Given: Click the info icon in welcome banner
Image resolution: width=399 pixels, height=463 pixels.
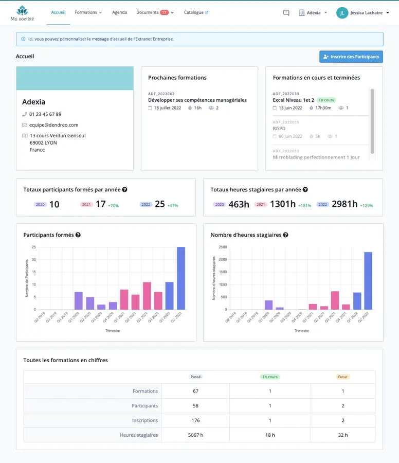Looking at the screenshot, I should click(x=23, y=39).
